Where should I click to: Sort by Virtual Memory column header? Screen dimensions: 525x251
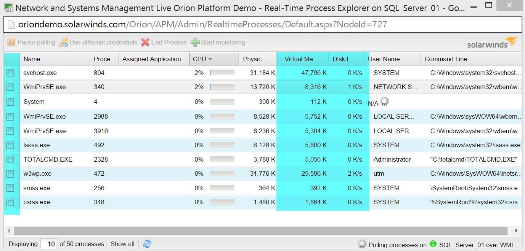303,59
